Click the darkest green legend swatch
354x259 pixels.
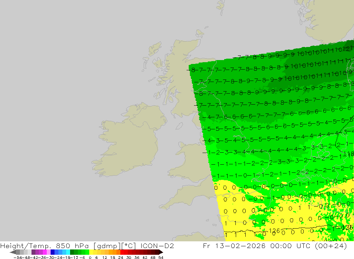click(72, 252)
